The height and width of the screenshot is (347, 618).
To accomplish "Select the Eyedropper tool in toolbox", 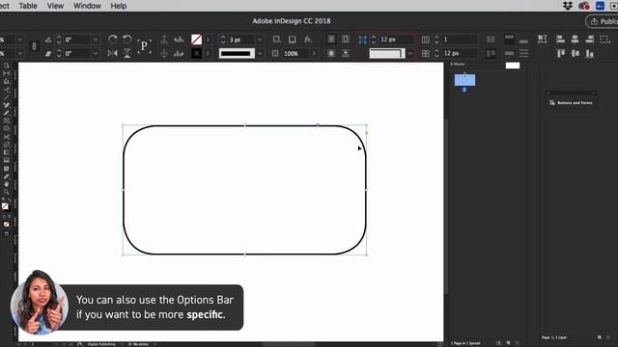I will (7, 176).
